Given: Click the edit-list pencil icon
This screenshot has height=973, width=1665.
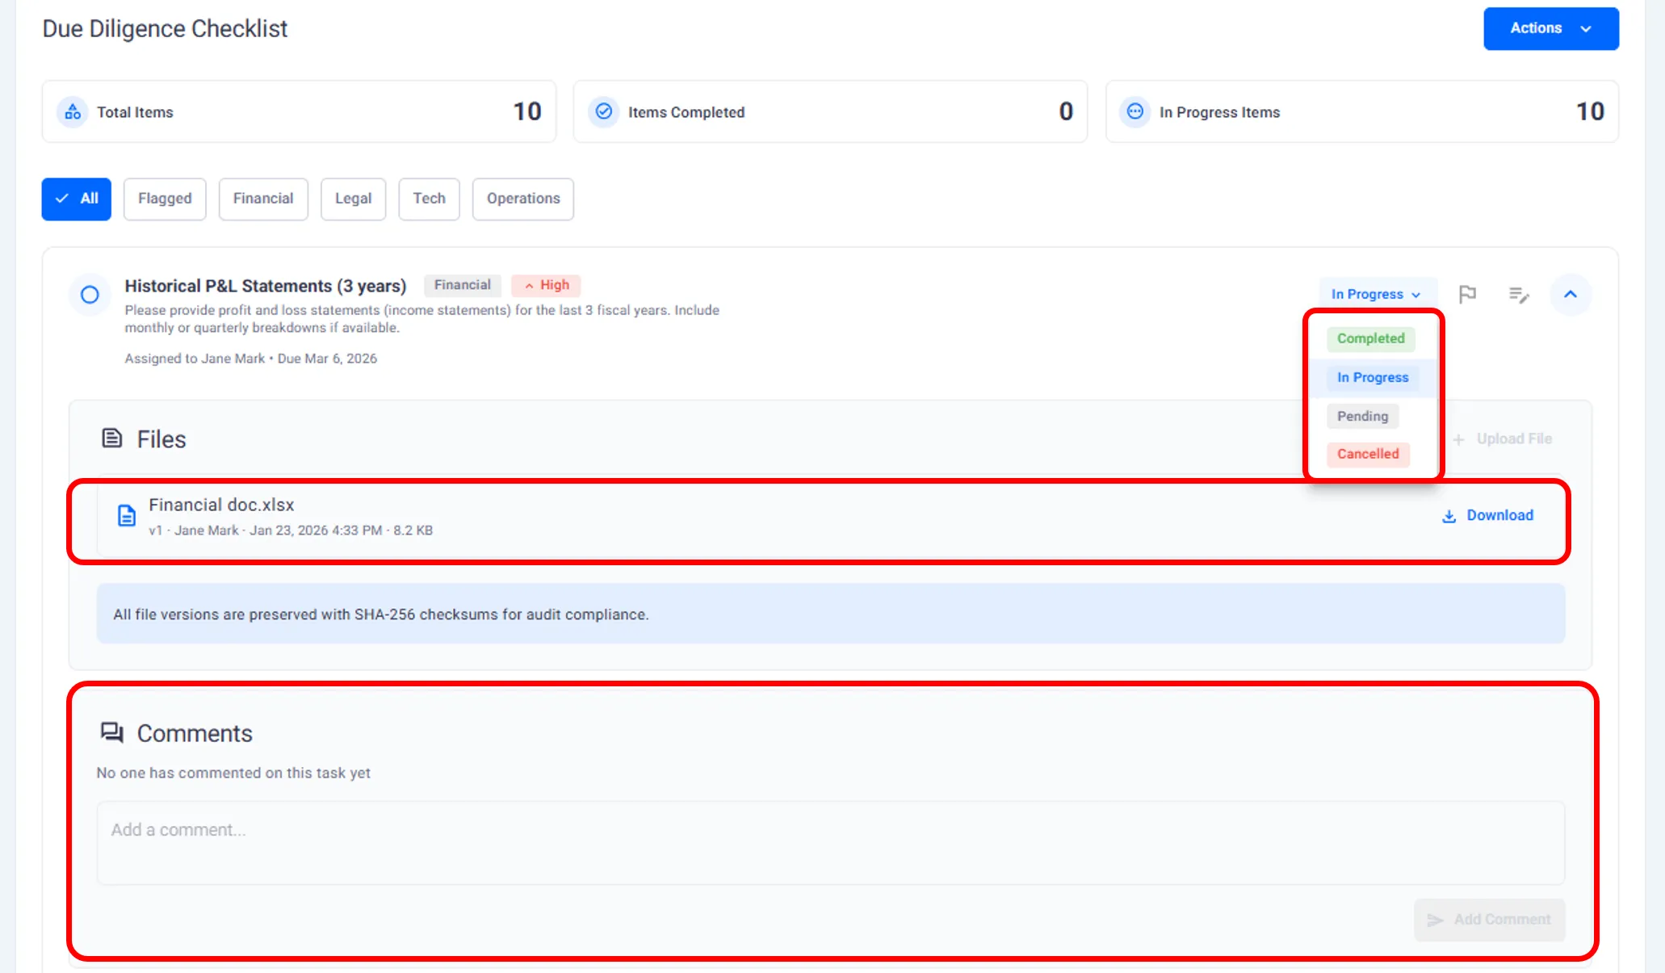Looking at the screenshot, I should point(1519,295).
